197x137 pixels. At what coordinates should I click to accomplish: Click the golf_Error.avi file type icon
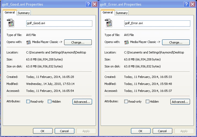(108, 23)
